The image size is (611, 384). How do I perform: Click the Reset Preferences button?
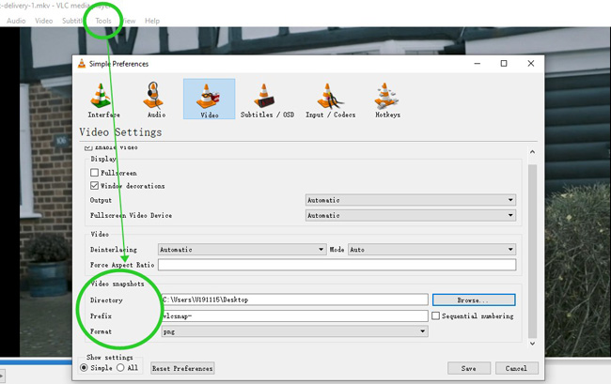182,368
